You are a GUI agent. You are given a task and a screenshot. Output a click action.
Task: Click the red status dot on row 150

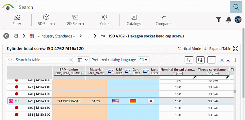17,108
